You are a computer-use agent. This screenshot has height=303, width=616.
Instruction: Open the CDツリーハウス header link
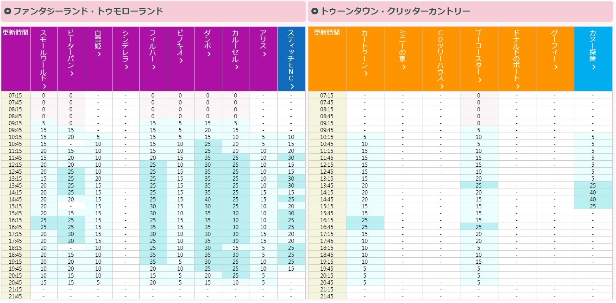point(441,59)
